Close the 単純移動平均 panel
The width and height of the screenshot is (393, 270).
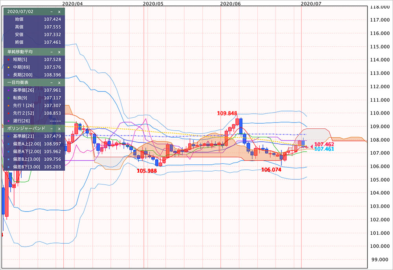(59, 52)
